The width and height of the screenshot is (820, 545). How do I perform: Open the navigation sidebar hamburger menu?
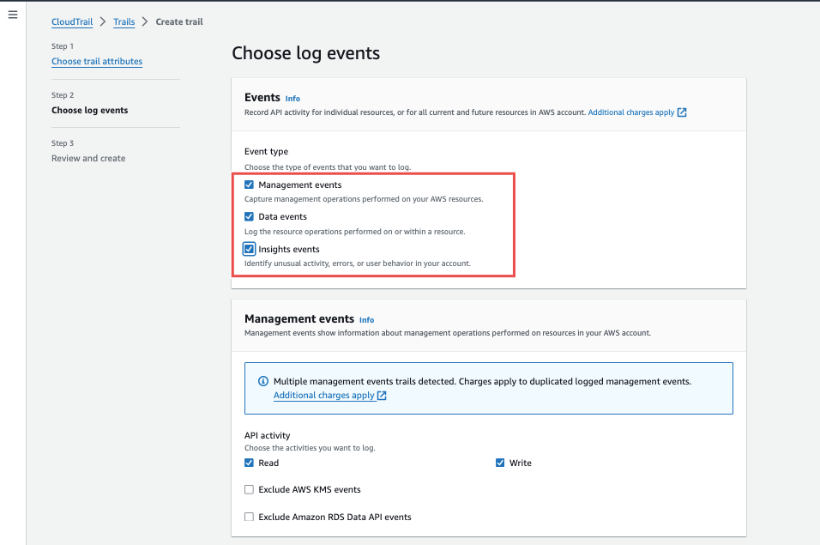click(12, 15)
